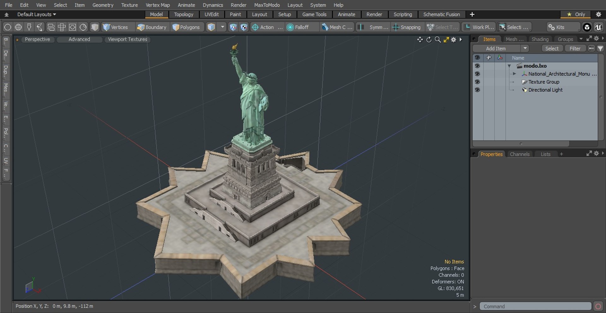This screenshot has height=313, width=606.
Task: Click the globe primitive tool icon
Action: pyautogui.click(x=18, y=27)
